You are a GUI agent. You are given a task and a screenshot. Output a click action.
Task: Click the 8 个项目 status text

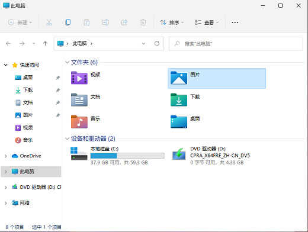(x=14, y=227)
